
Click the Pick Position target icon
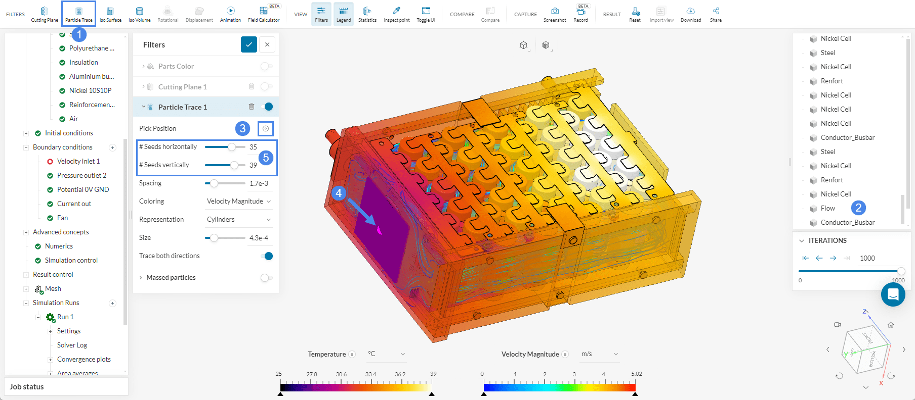click(266, 129)
